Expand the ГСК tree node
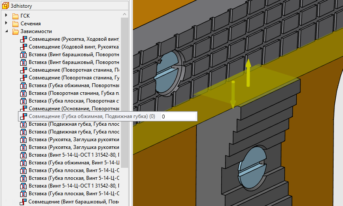This screenshot has width=343, height=206. pyautogui.click(x=6, y=16)
